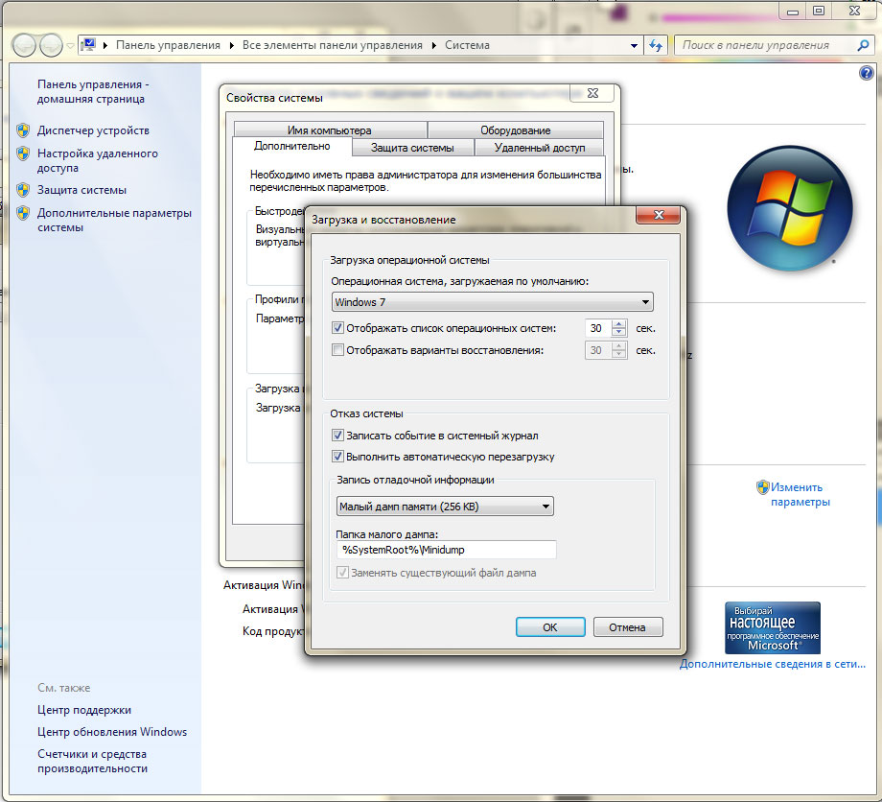
Task: Open Диспетчер устройств link
Action: [93, 130]
